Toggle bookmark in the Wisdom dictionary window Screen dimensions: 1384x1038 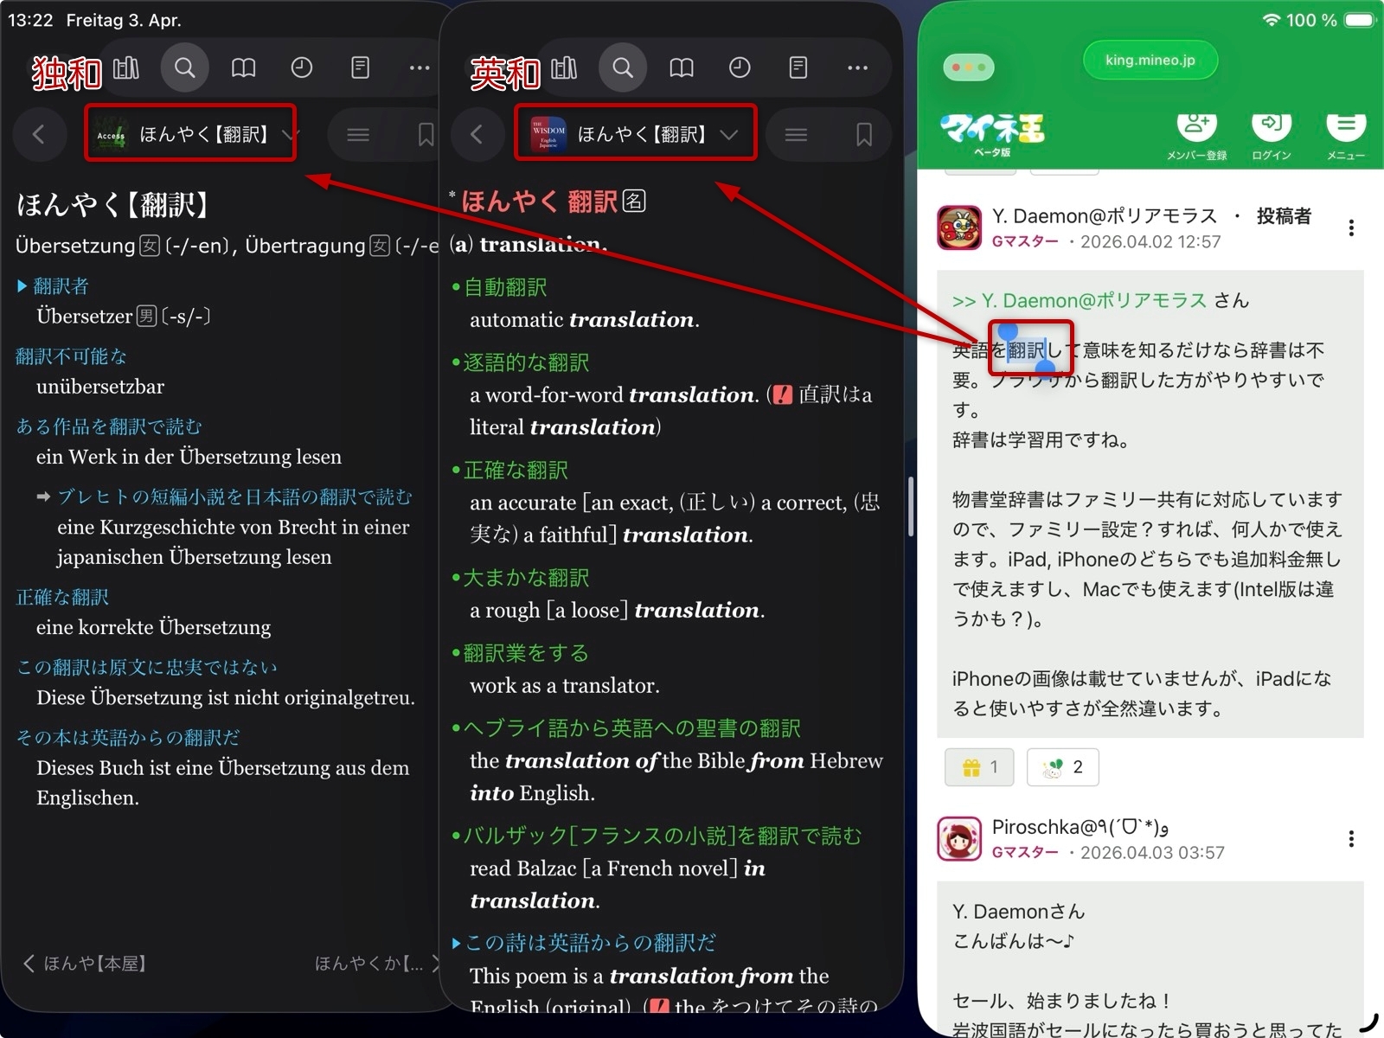863,134
